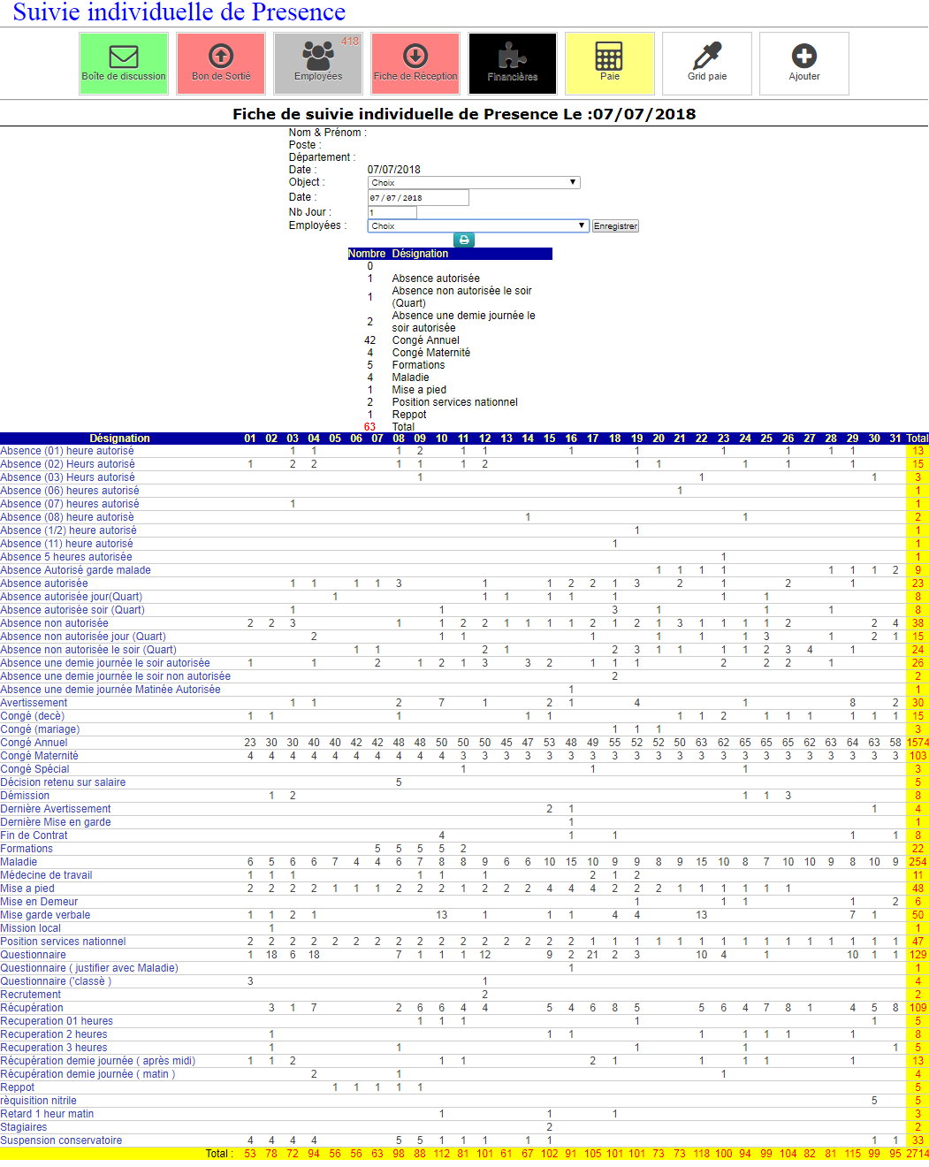Image resolution: width=929 pixels, height=1167 pixels.
Task: Click the Désignation column header in bottom table
Action: (x=119, y=439)
